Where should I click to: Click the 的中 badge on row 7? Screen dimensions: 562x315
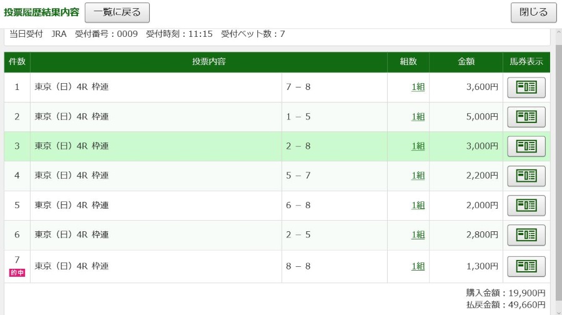click(17, 272)
